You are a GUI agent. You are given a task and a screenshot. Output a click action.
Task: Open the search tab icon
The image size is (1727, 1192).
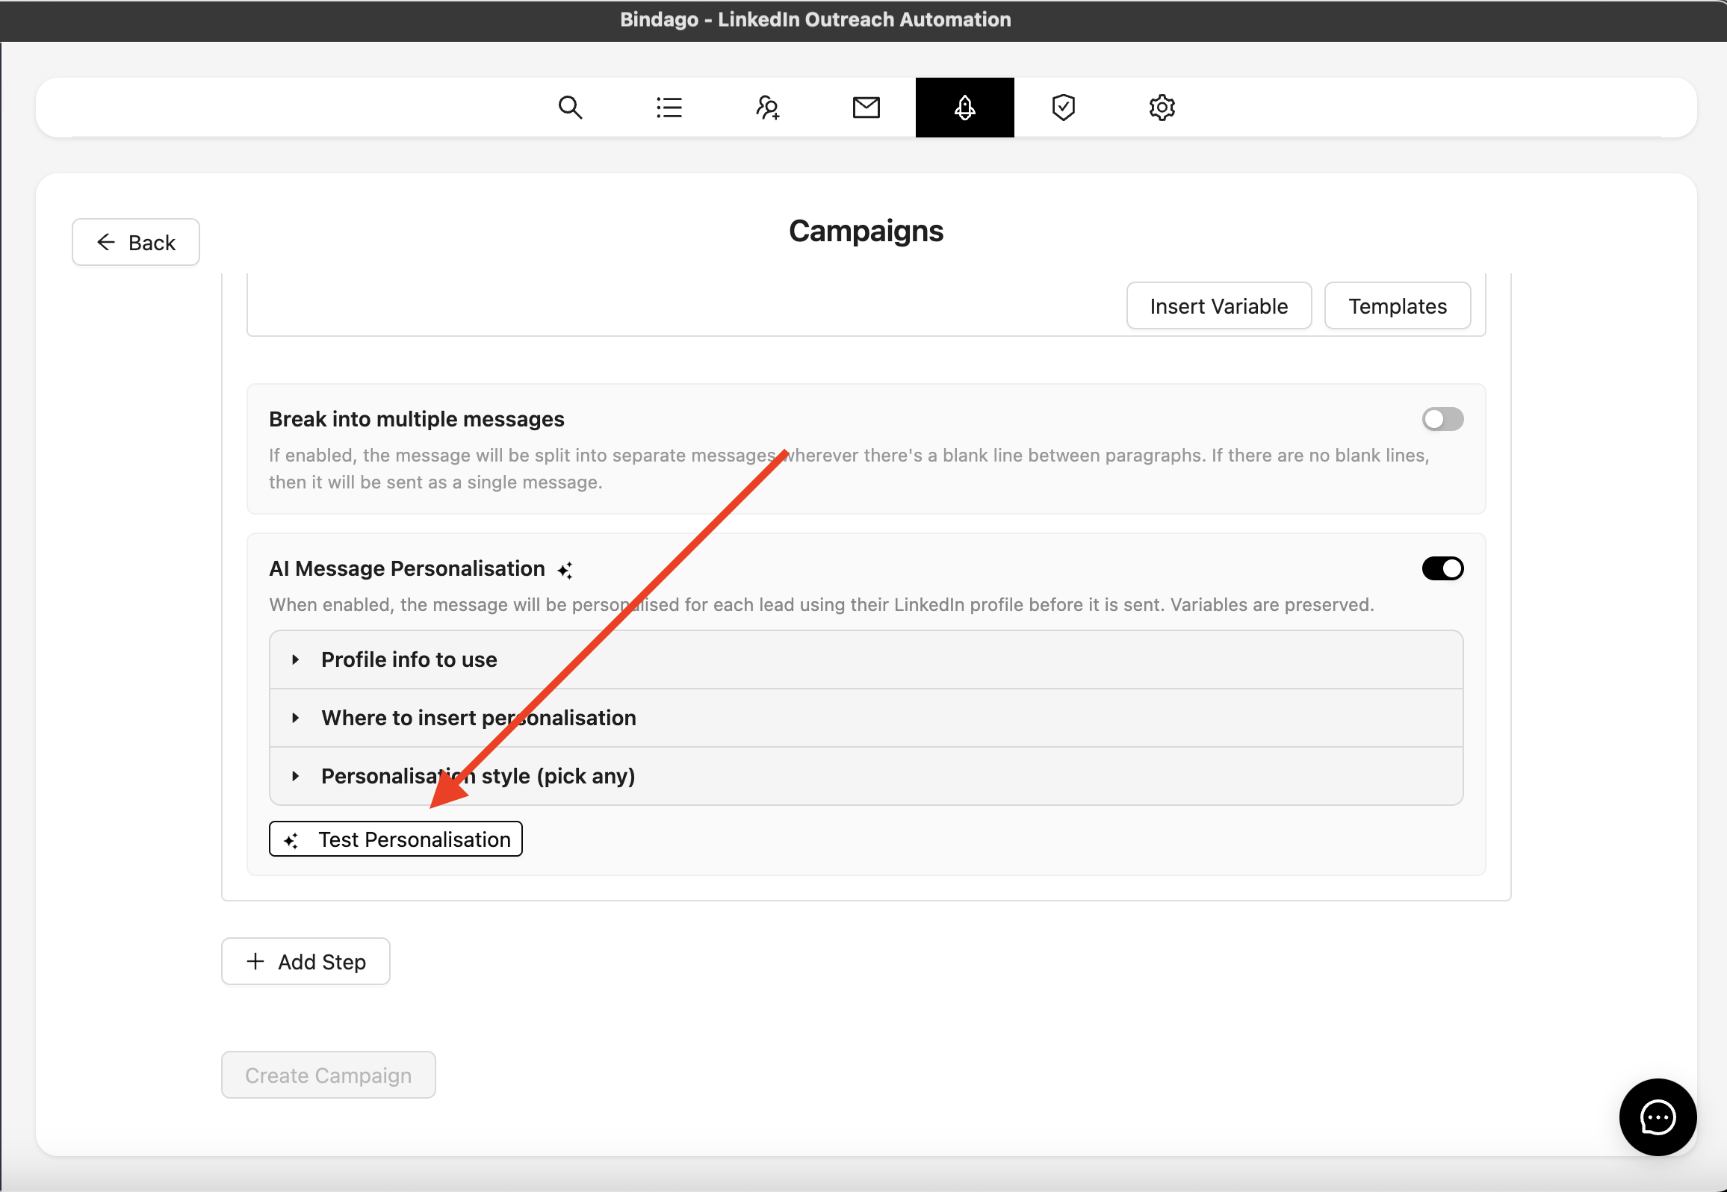pyautogui.click(x=570, y=108)
